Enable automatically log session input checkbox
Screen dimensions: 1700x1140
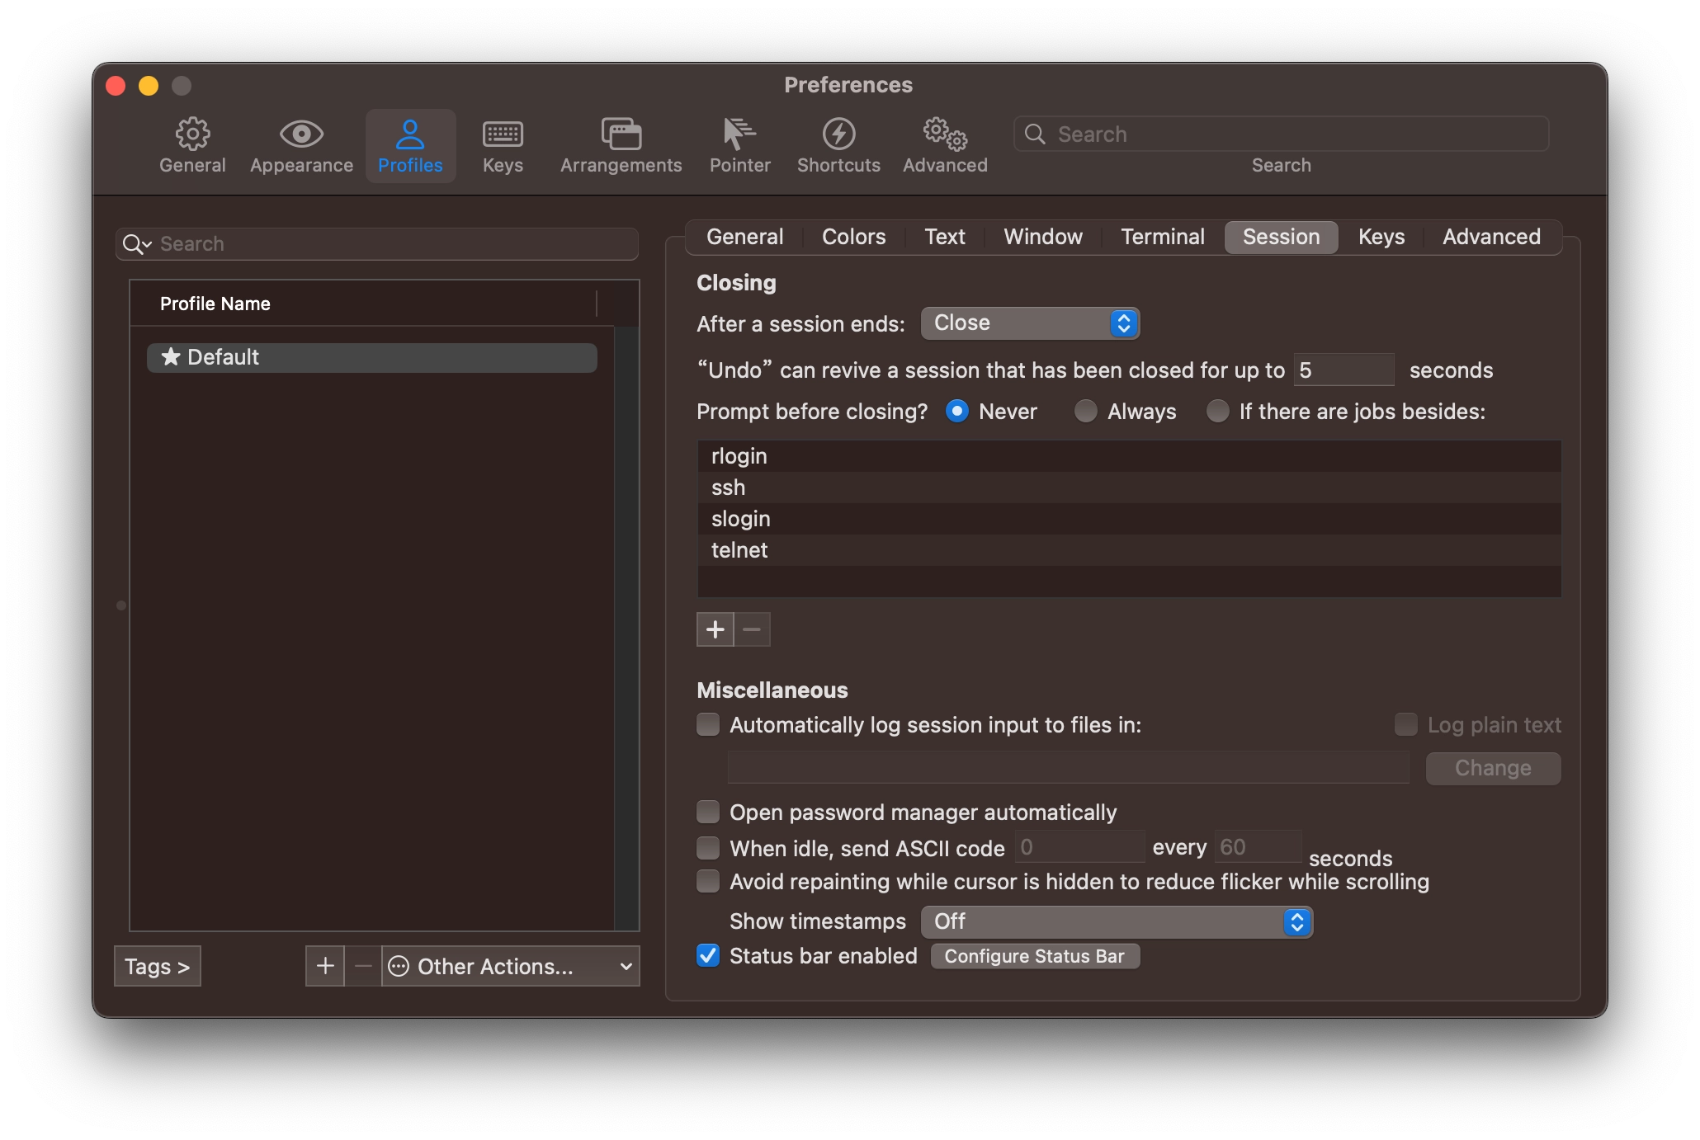[x=708, y=724]
